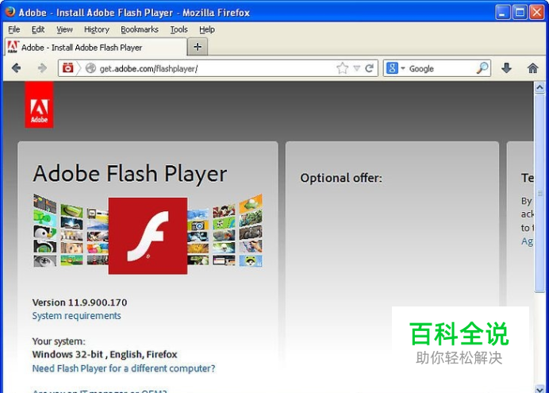549x393 pixels.
Task: Bookmark this page with the star icon
Action: (342, 68)
